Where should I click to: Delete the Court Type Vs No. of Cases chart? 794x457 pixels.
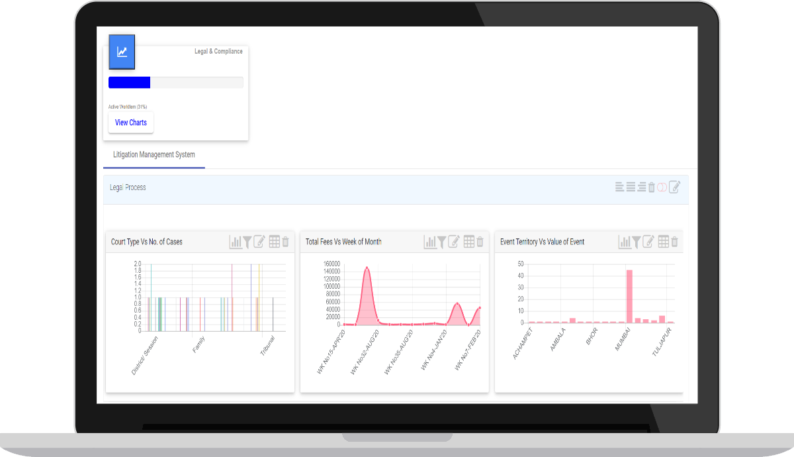pyautogui.click(x=286, y=242)
